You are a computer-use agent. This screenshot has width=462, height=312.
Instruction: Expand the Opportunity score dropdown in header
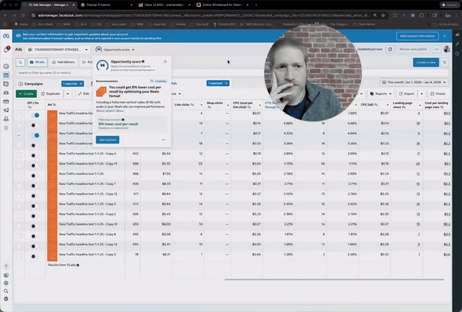[115, 50]
